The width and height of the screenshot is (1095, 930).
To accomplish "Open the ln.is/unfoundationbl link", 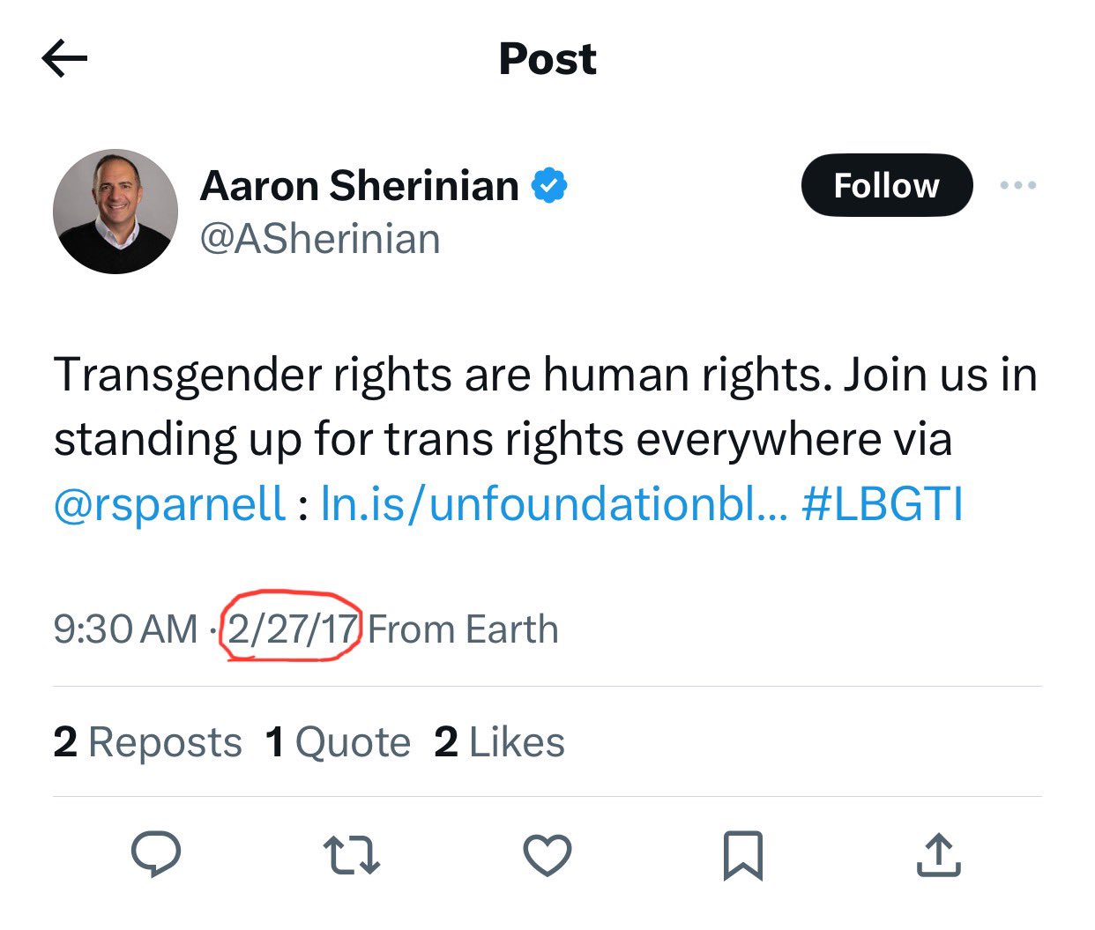I will click(554, 504).
